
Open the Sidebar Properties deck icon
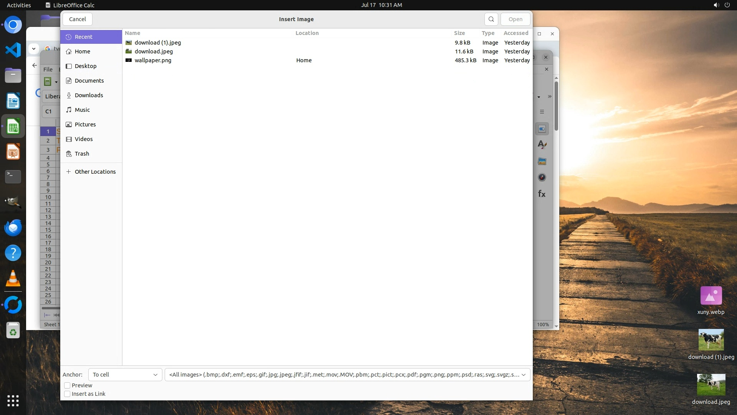(542, 129)
